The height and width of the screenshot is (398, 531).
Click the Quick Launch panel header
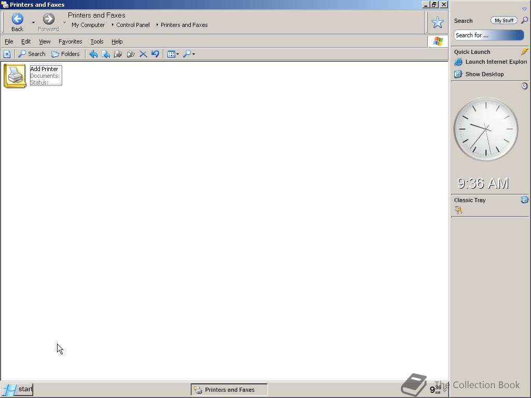(x=472, y=52)
